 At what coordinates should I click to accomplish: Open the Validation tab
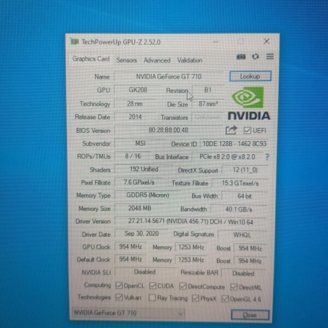[x=190, y=61]
